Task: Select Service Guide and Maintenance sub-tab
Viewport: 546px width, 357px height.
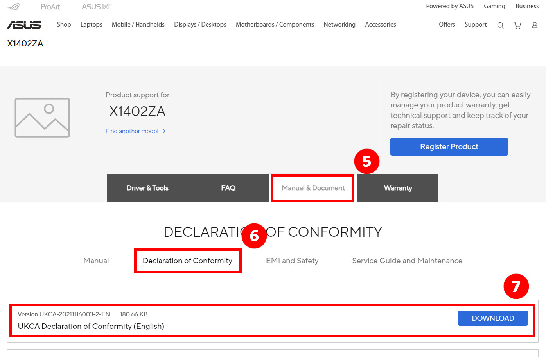Action: coord(407,261)
